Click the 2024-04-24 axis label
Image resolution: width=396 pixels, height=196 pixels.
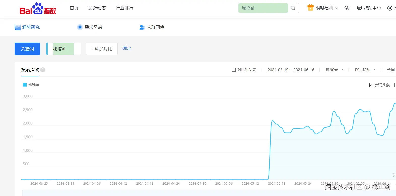pos(171,184)
